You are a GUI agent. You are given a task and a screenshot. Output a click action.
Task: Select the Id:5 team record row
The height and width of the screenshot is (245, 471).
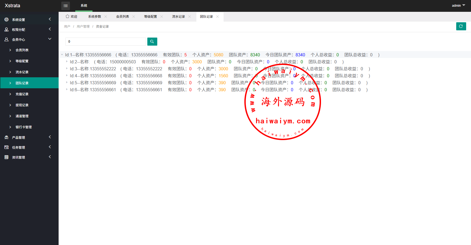(93, 83)
